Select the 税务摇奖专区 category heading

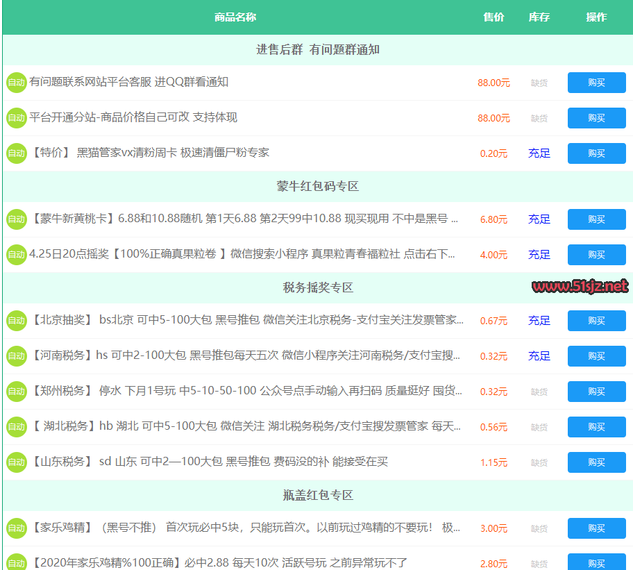tap(318, 287)
